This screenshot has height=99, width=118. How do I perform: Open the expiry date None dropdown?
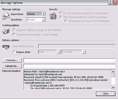tap(59, 52)
